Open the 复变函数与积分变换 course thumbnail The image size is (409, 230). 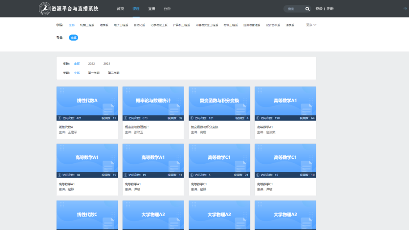(x=220, y=103)
